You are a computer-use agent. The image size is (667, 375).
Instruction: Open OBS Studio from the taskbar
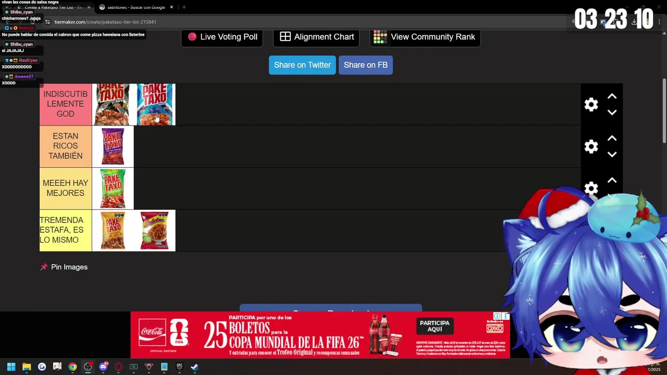coord(88,367)
